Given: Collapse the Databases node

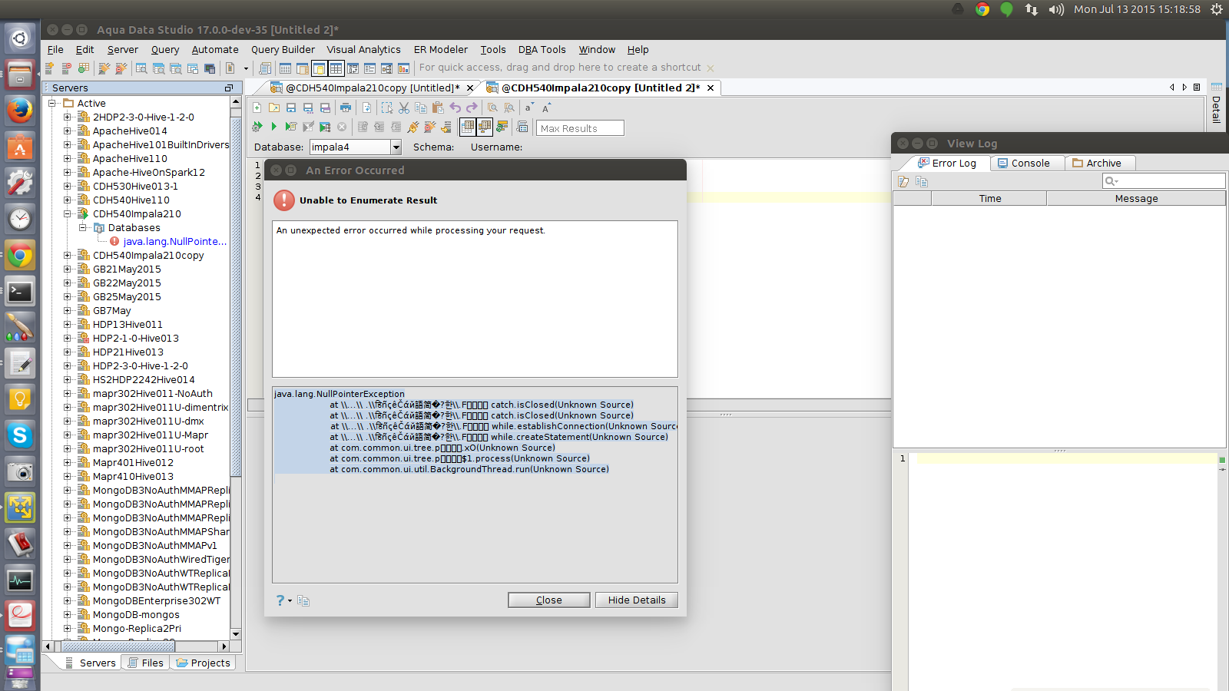Looking at the screenshot, I should click(x=83, y=227).
